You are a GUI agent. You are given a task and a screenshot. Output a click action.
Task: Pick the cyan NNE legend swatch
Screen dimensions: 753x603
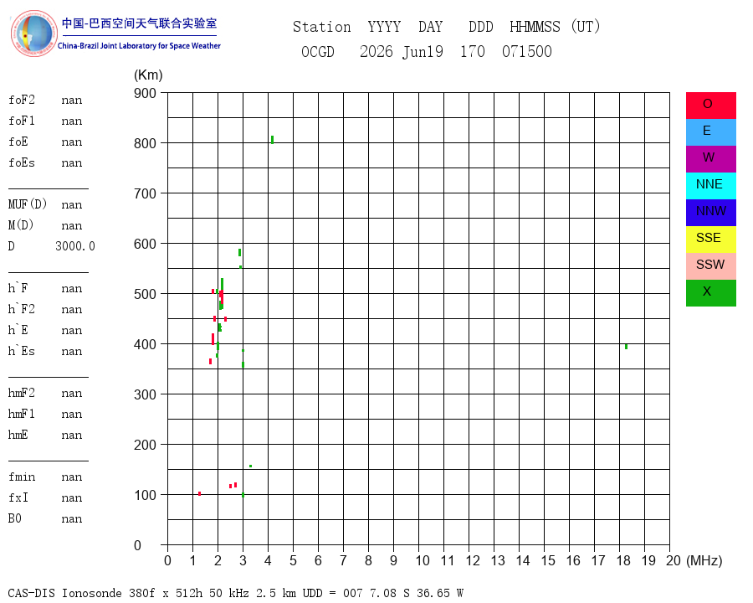coord(710,186)
